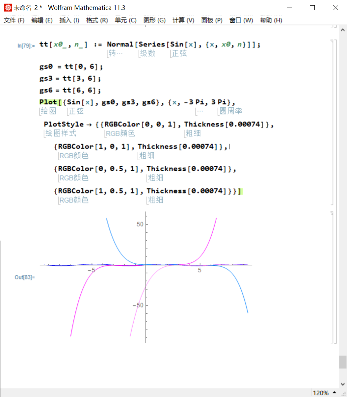The height and width of the screenshot is (397, 347).
Task: Click the Normal function name
Action: pyautogui.click(x=120, y=44)
